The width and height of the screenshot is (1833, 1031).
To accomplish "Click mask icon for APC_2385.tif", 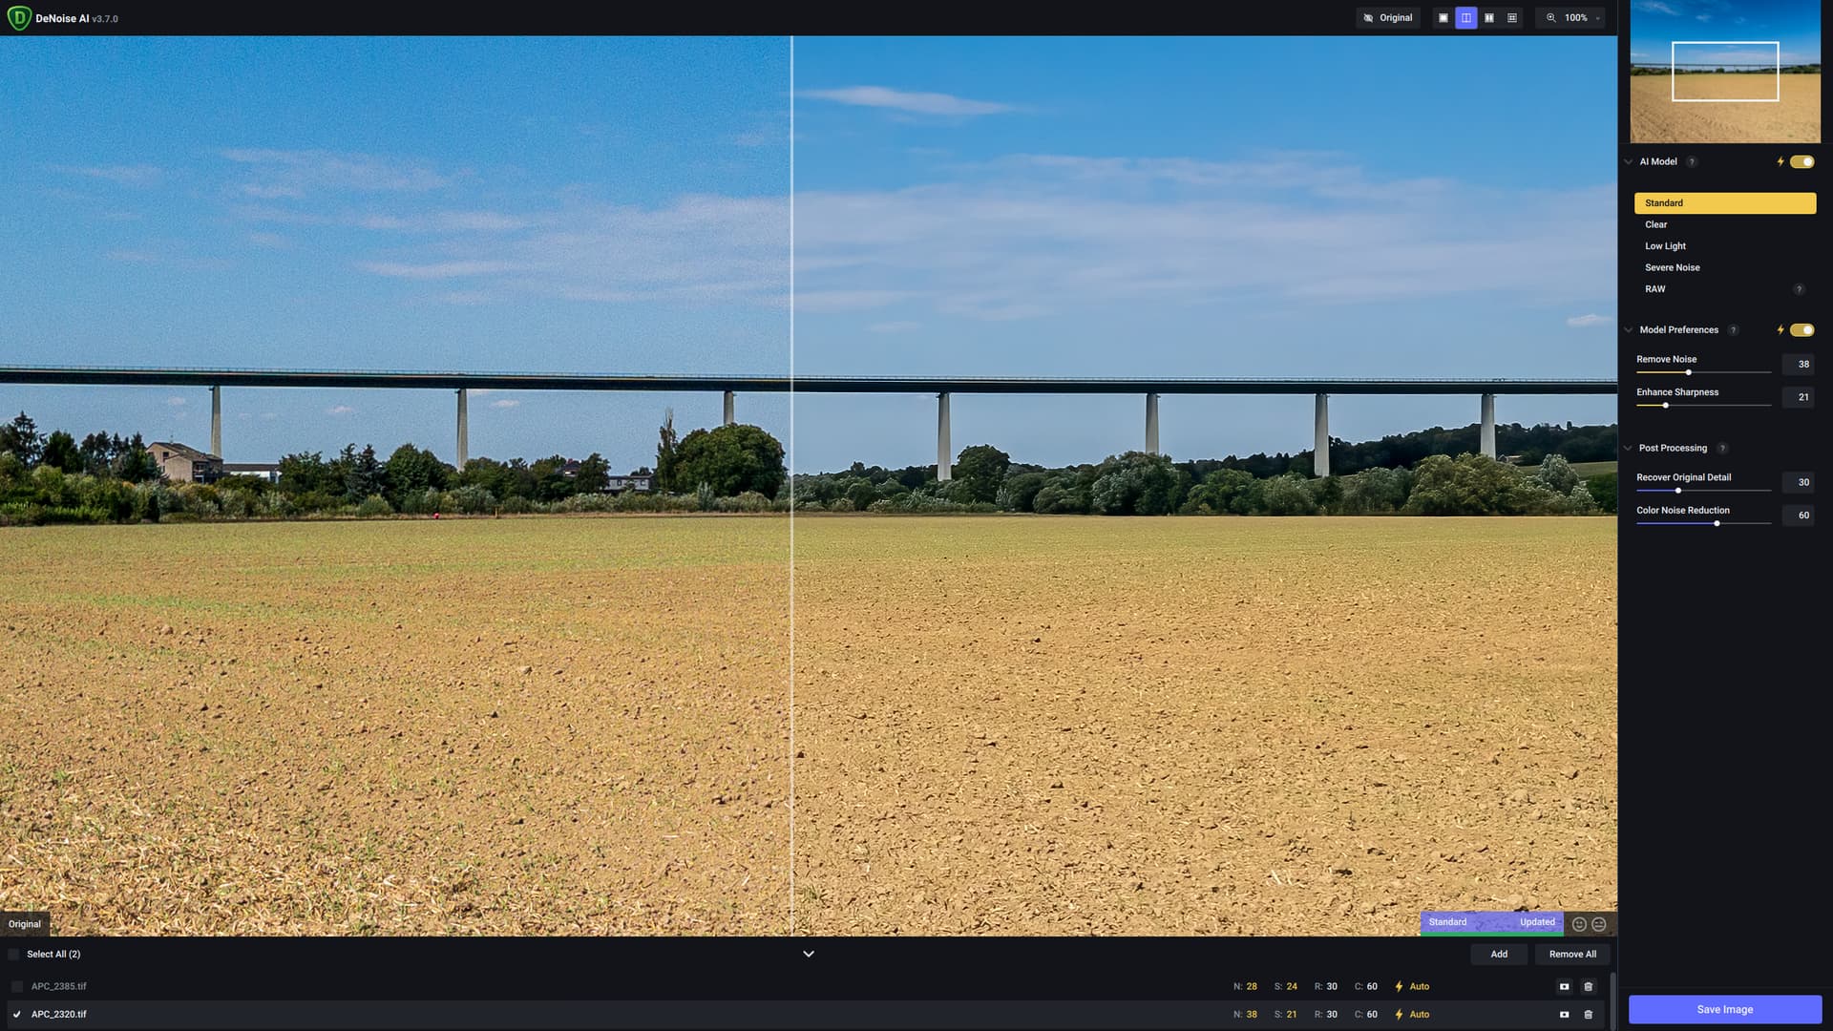I will [1564, 986].
